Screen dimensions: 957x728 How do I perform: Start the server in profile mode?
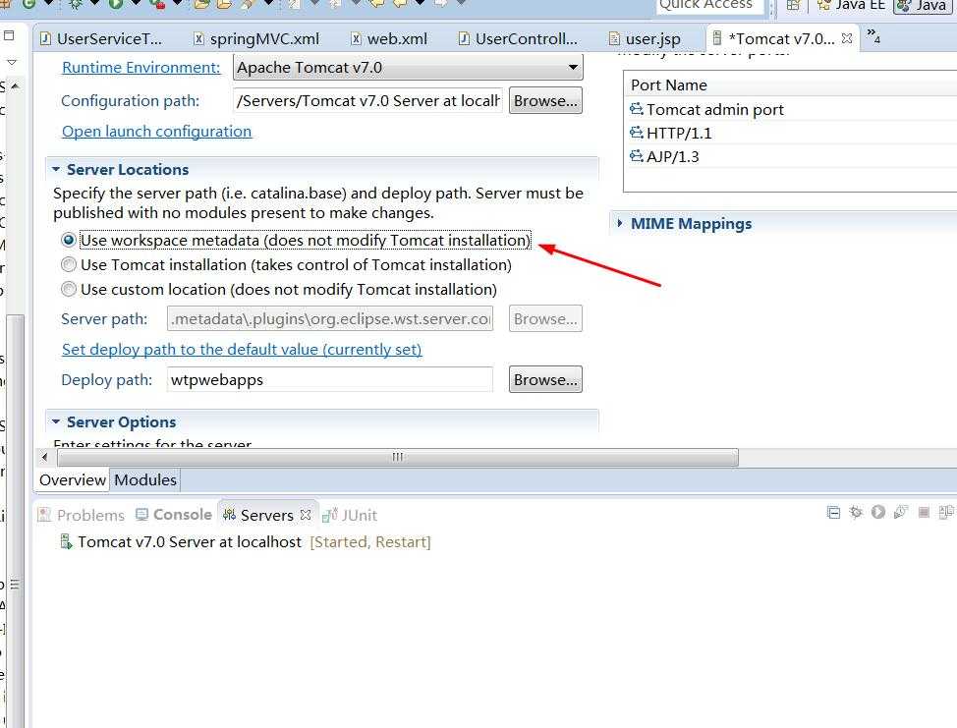901,513
